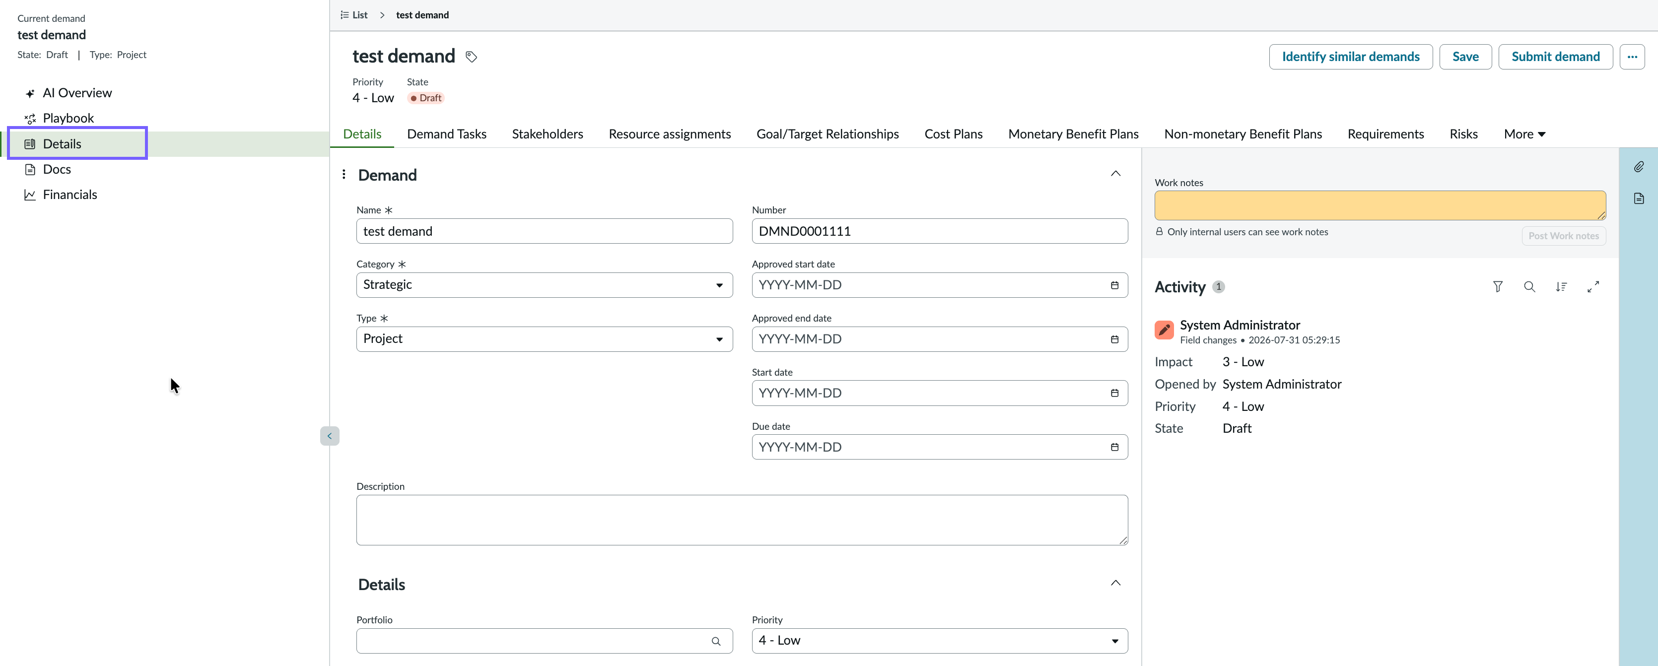Open the Goal/Target Relationships tab
The width and height of the screenshot is (1658, 666).
coord(827,134)
